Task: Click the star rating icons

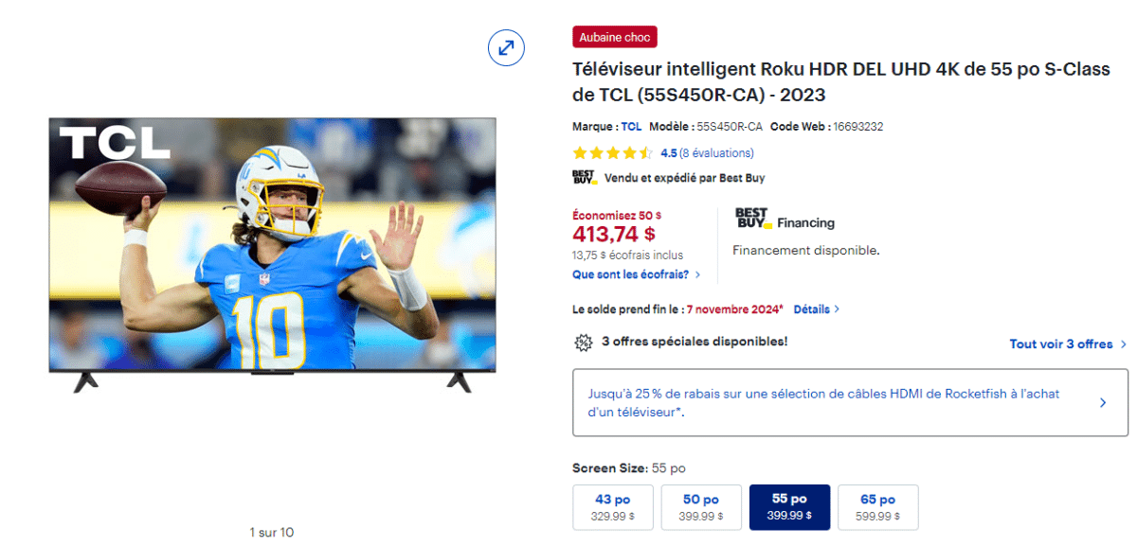Action: coord(613,152)
